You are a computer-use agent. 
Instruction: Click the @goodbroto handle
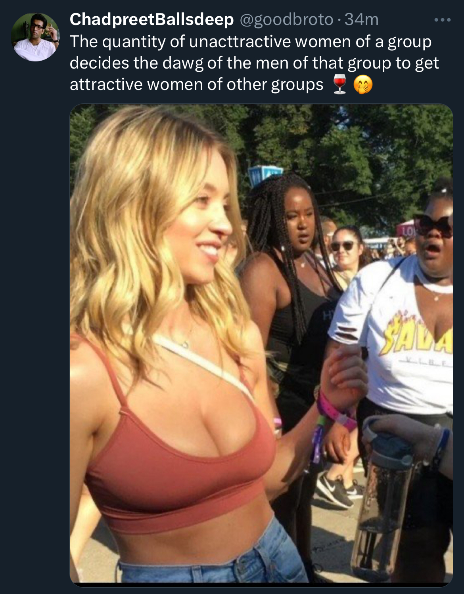point(286,19)
